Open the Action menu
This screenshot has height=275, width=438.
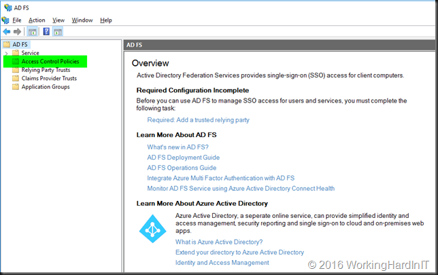37,20
